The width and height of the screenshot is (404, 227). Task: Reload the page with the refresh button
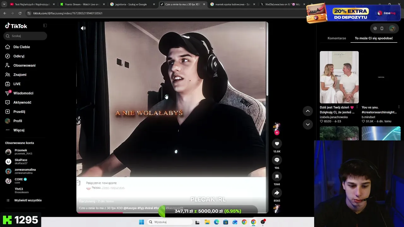[x=20, y=13]
